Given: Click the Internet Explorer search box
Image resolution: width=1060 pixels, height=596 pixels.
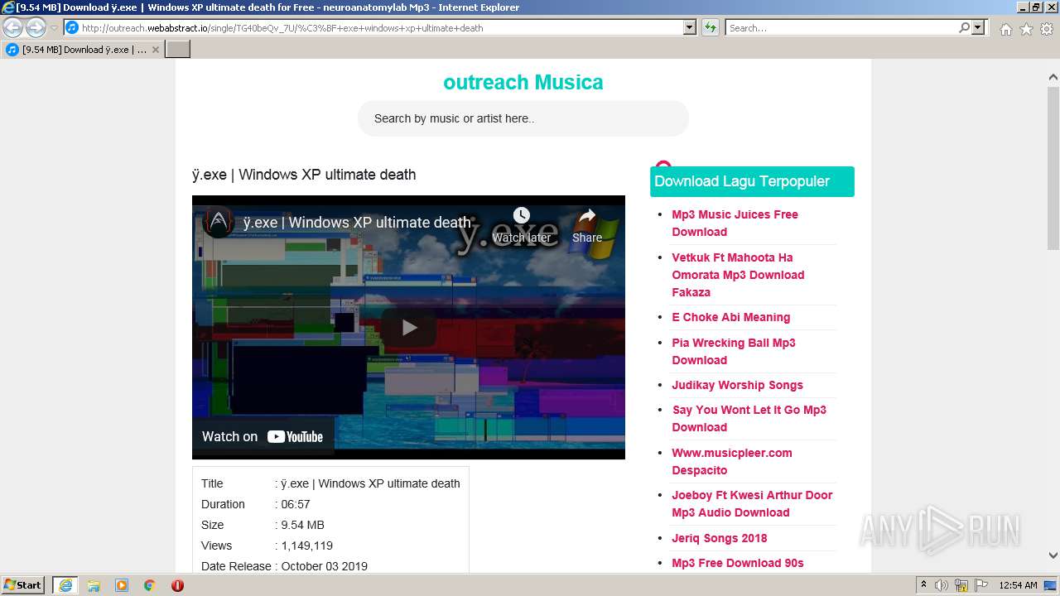Looking at the screenshot, I should 841,27.
